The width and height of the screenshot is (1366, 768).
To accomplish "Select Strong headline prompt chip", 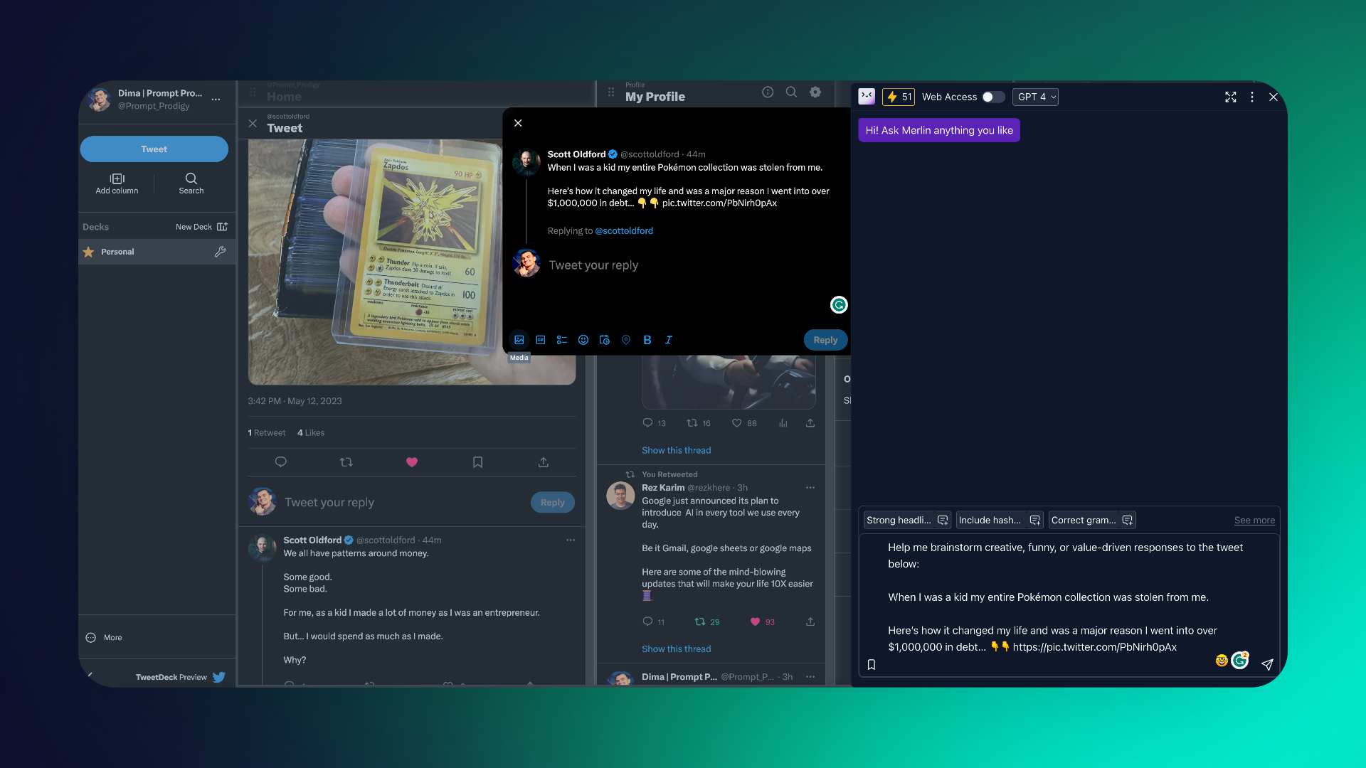I will tap(907, 521).
